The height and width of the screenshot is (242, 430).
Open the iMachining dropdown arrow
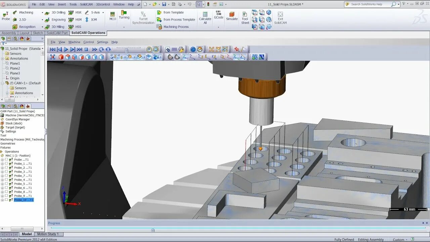(x=42, y=13)
